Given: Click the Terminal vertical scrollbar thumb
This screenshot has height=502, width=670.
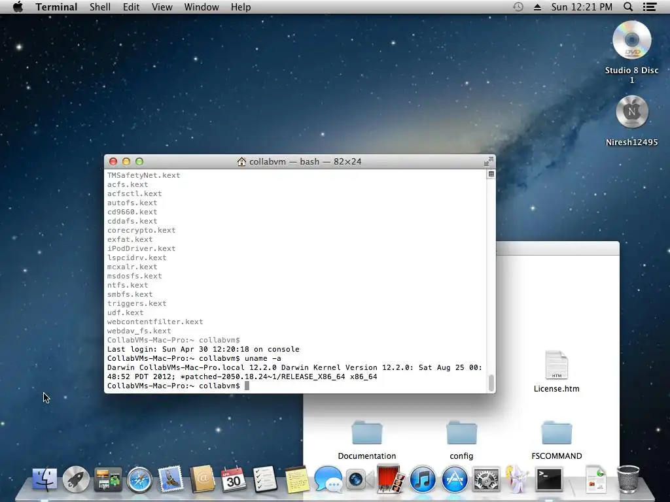Looking at the screenshot, I should 491,383.
